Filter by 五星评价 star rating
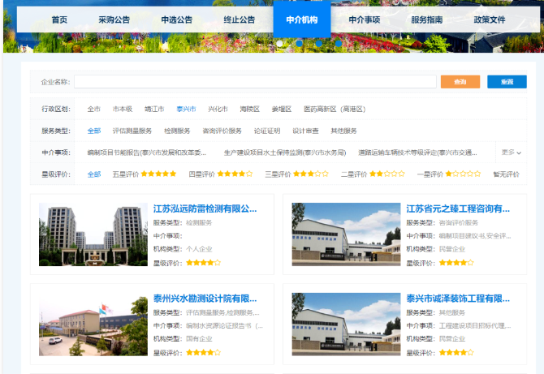Viewport: 544px width, 374px height. [144, 174]
